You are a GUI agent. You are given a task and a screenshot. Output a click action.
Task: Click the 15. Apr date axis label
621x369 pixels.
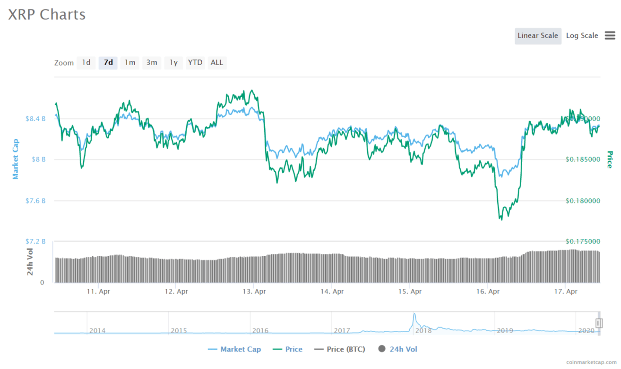click(x=410, y=292)
